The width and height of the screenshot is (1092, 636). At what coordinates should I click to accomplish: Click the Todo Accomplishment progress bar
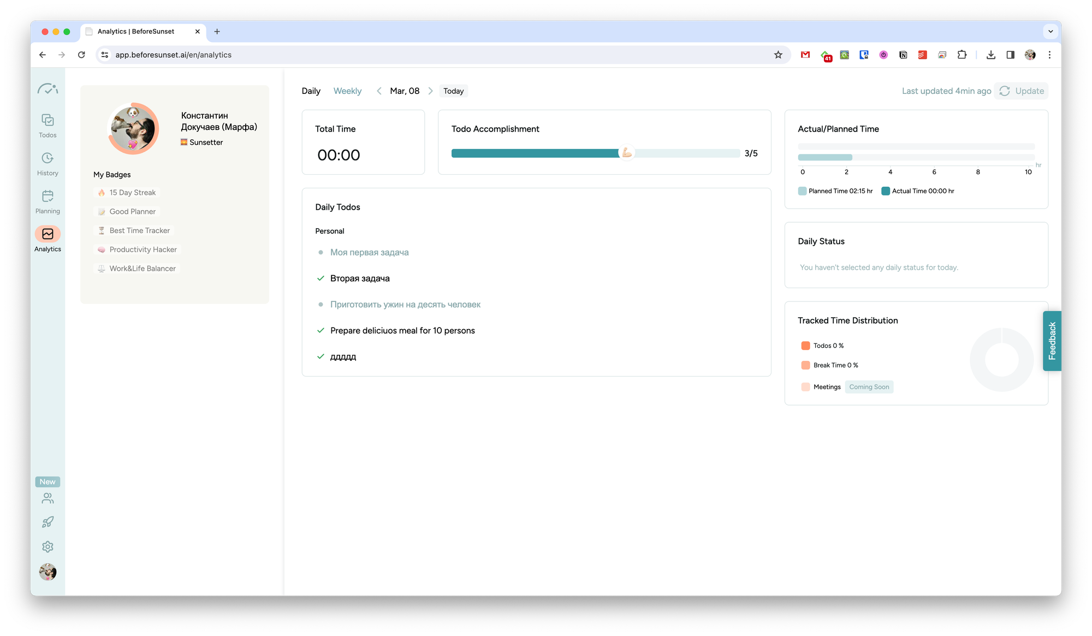click(x=595, y=153)
